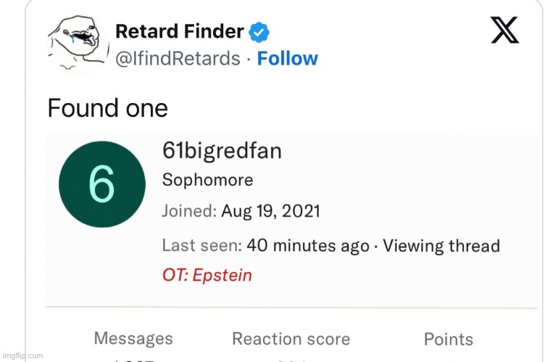Select the Aug 19, 2021 join date

[271, 212]
